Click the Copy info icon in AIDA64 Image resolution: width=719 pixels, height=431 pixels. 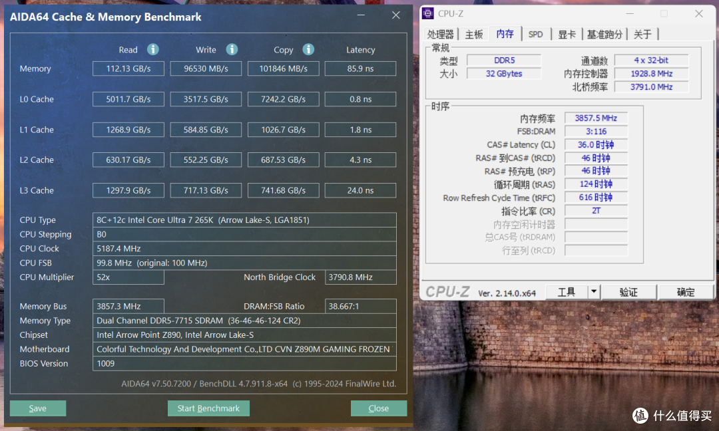click(x=308, y=49)
